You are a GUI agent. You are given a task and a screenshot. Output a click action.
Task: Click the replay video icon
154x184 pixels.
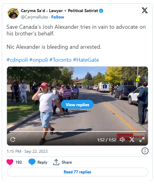13,140
